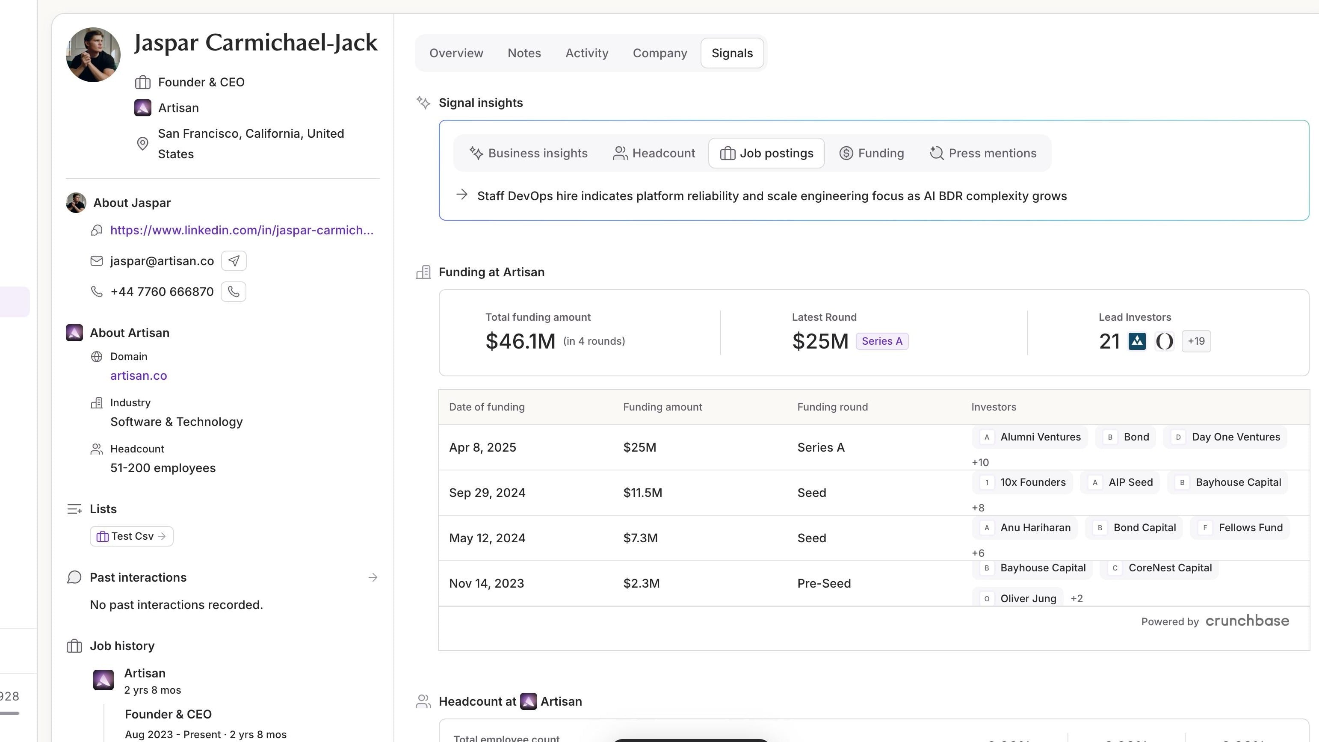
Task: Open the Test Csv list chip
Action: tap(132, 536)
